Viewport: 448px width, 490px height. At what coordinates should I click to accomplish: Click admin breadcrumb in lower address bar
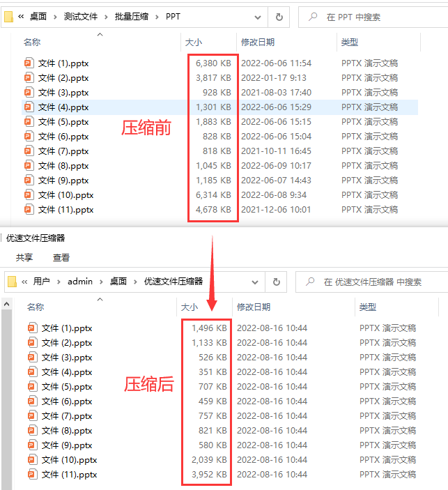click(80, 282)
